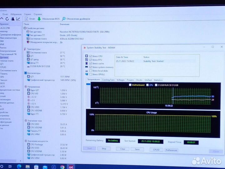Toggle Stress system memory checkbox
This screenshot has height=169, width=225.
coord(91,67)
